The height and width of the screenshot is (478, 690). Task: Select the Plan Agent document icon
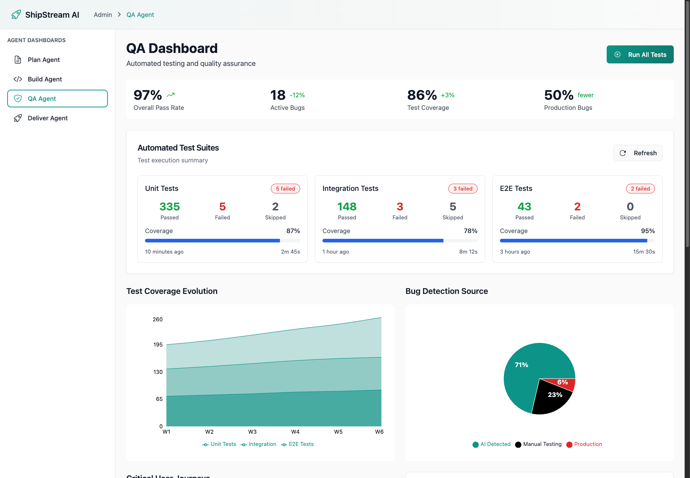(x=18, y=59)
